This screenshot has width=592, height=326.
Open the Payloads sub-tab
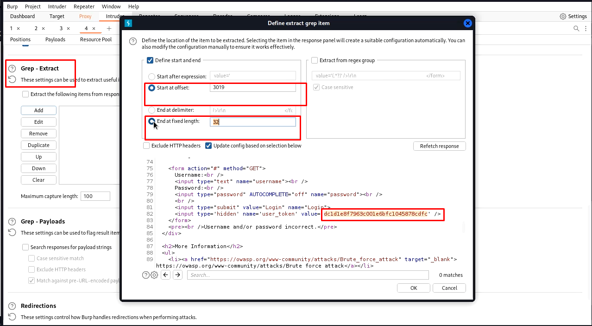pos(55,39)
